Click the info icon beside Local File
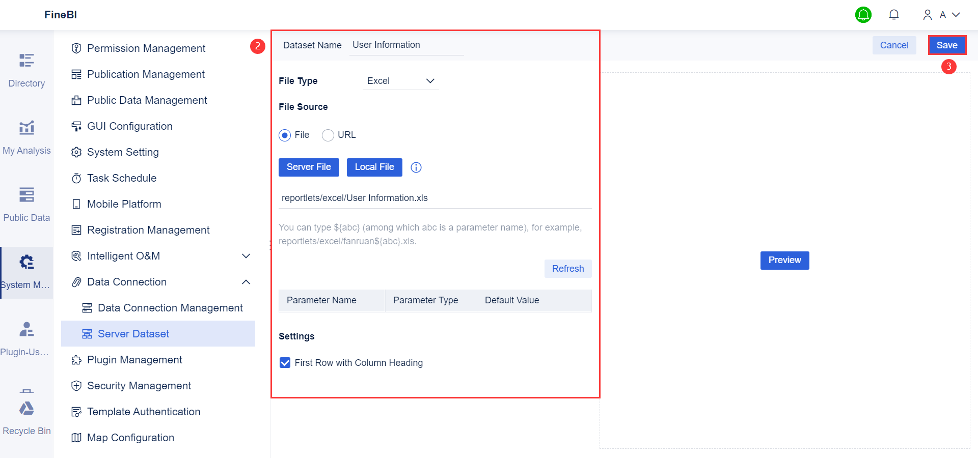This screenshot has width=978, height=458. click(416, 167)
